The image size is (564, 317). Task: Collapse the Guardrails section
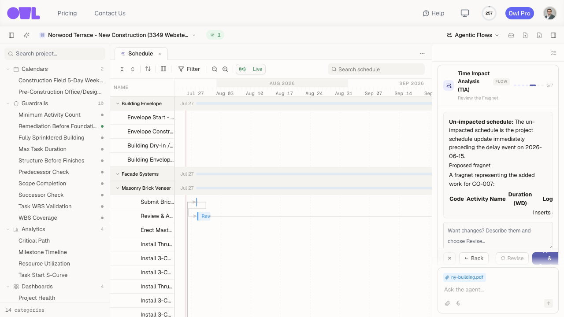(x=8, y=103)
